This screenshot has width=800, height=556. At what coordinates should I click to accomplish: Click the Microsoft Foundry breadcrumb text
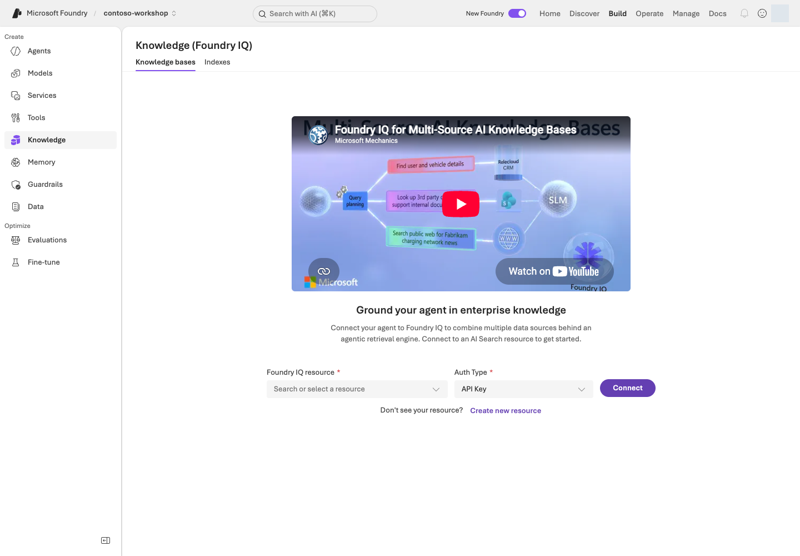[x=57, y=13]
